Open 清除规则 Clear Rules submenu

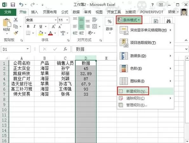tap(145, 98)
